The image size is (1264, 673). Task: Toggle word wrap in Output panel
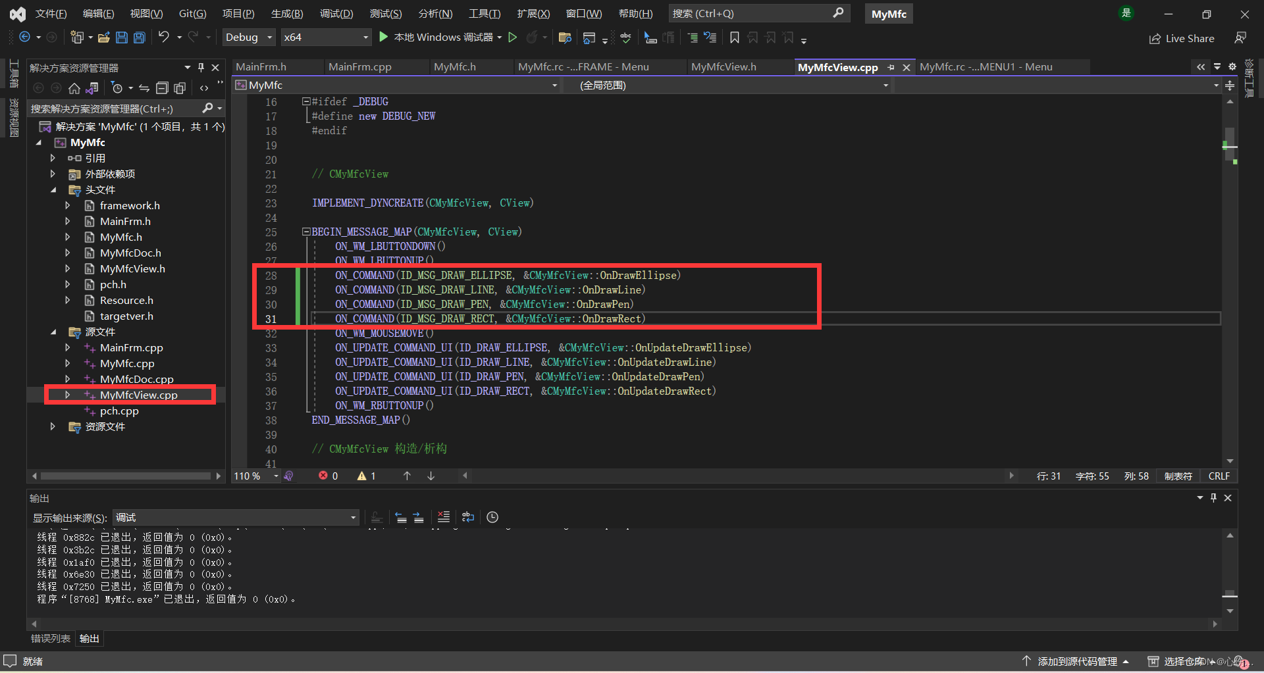coord(468,517)
